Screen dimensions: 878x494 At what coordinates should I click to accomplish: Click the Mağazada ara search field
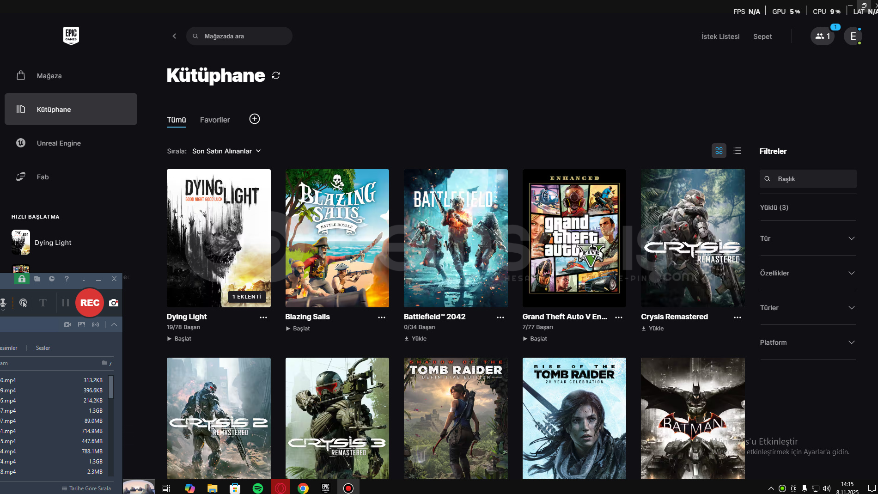click(x=239, y=36)
